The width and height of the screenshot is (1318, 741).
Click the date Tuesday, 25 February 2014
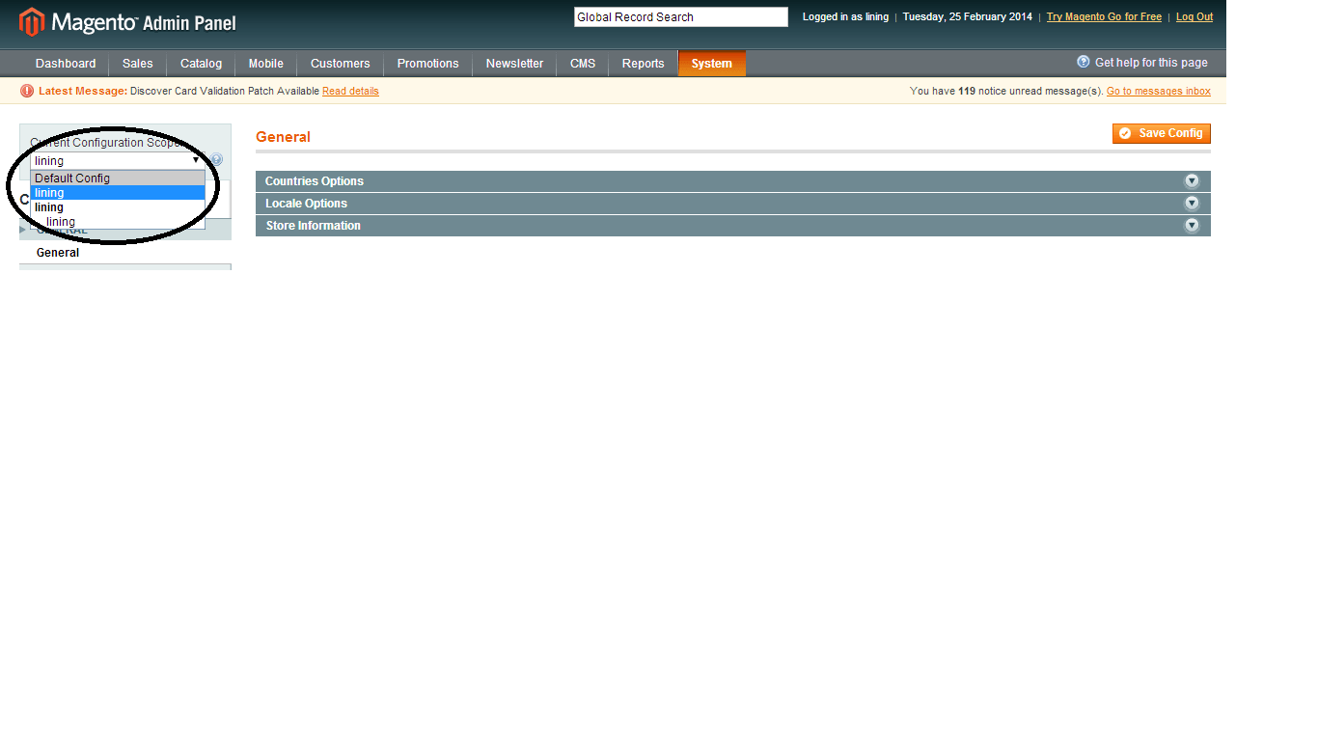pos(968,17)
